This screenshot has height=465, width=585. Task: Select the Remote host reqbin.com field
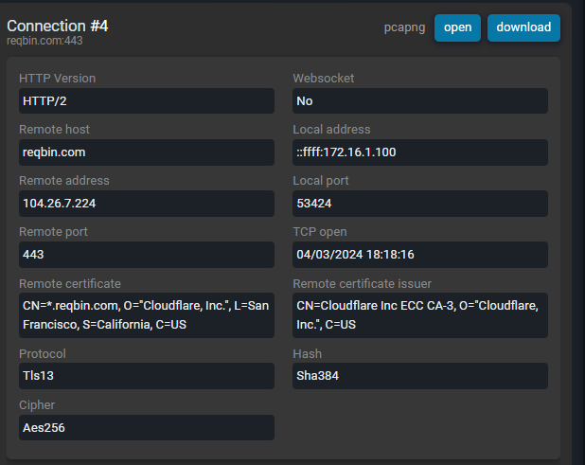147,152
